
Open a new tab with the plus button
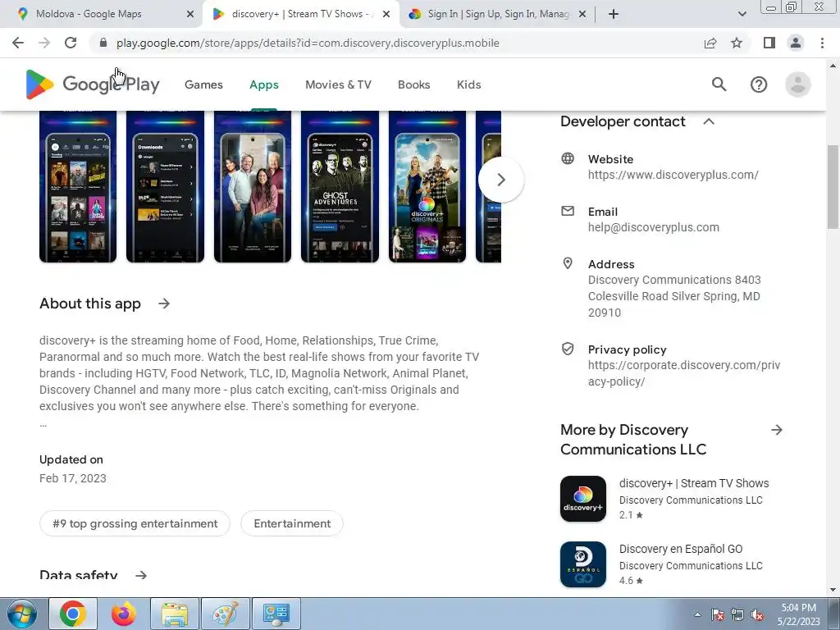[x=614, y=14]
